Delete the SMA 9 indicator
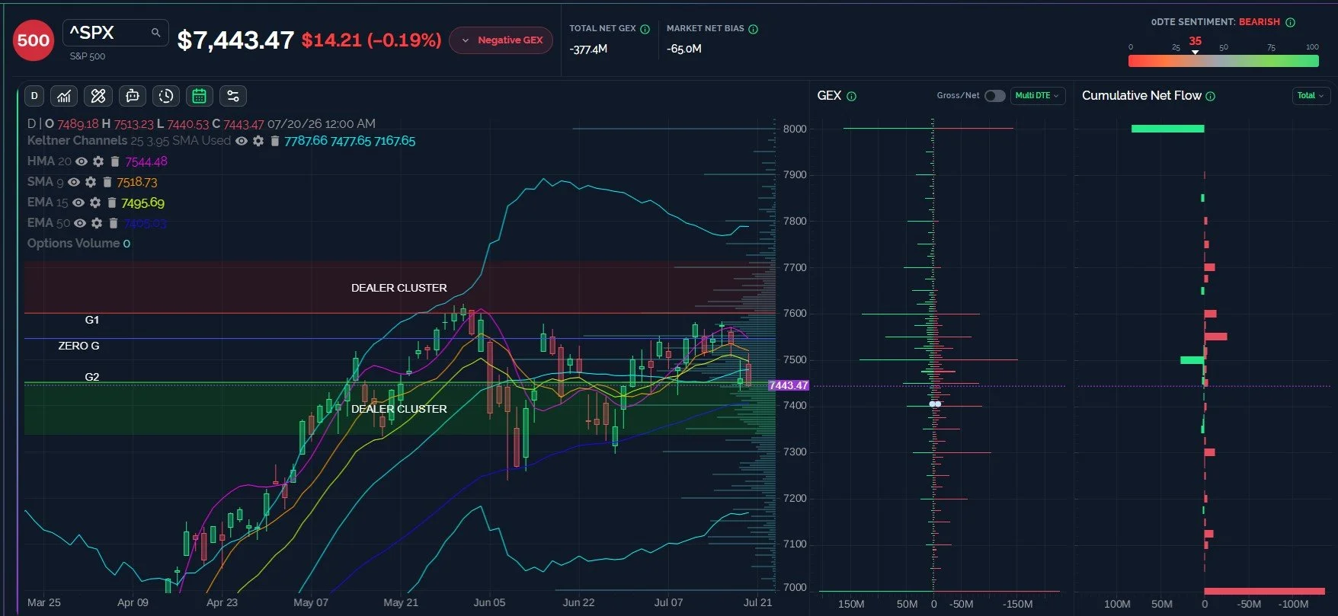The image size is (1338, 616). pos(107,182)
